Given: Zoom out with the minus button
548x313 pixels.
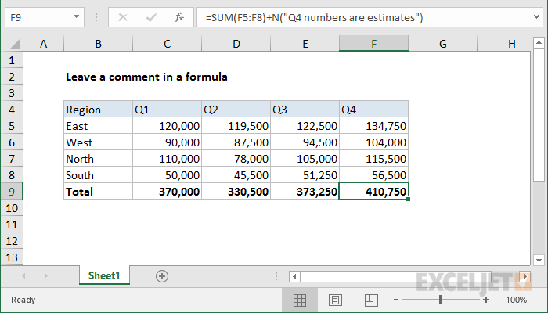Looking at the screenshot, I should click(395, 300).
